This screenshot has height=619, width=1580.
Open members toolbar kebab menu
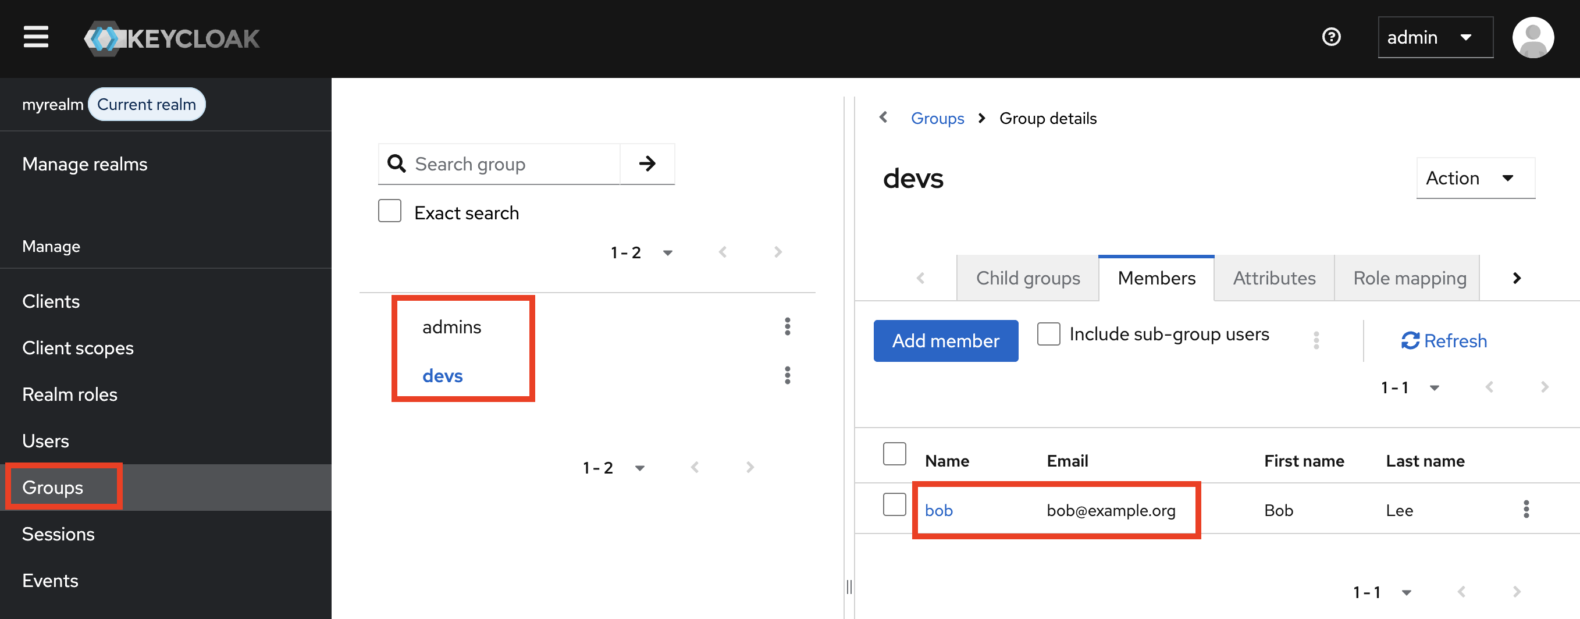coord(1316,340)
